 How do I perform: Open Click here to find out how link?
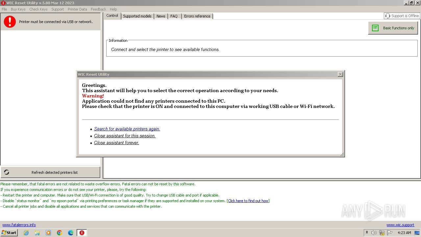248,201
